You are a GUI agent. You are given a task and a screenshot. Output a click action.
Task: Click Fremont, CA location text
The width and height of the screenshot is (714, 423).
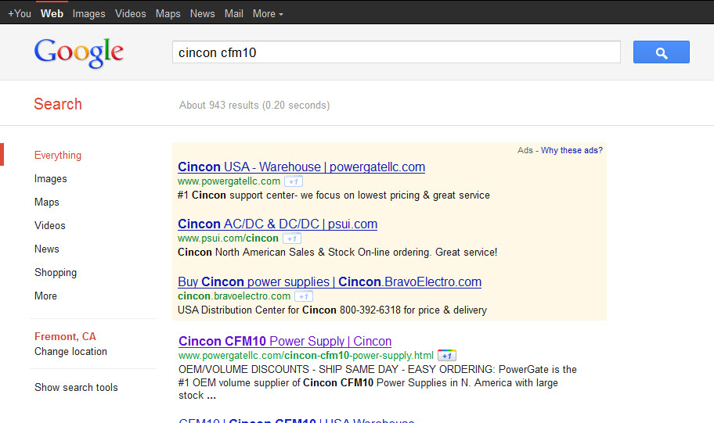(65, 336)
